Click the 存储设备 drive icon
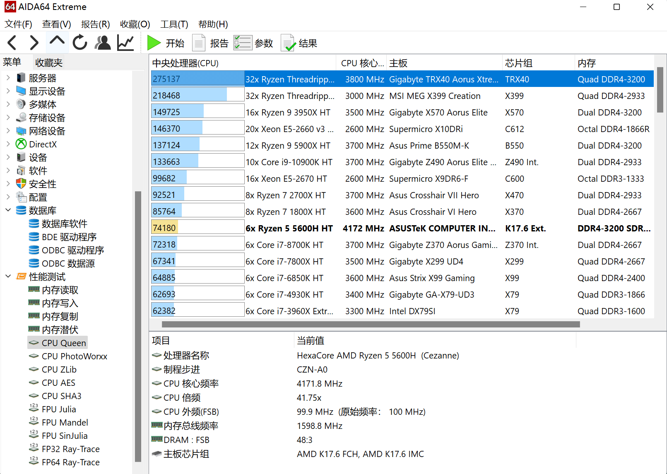667x474 pixels. [21, 118]
